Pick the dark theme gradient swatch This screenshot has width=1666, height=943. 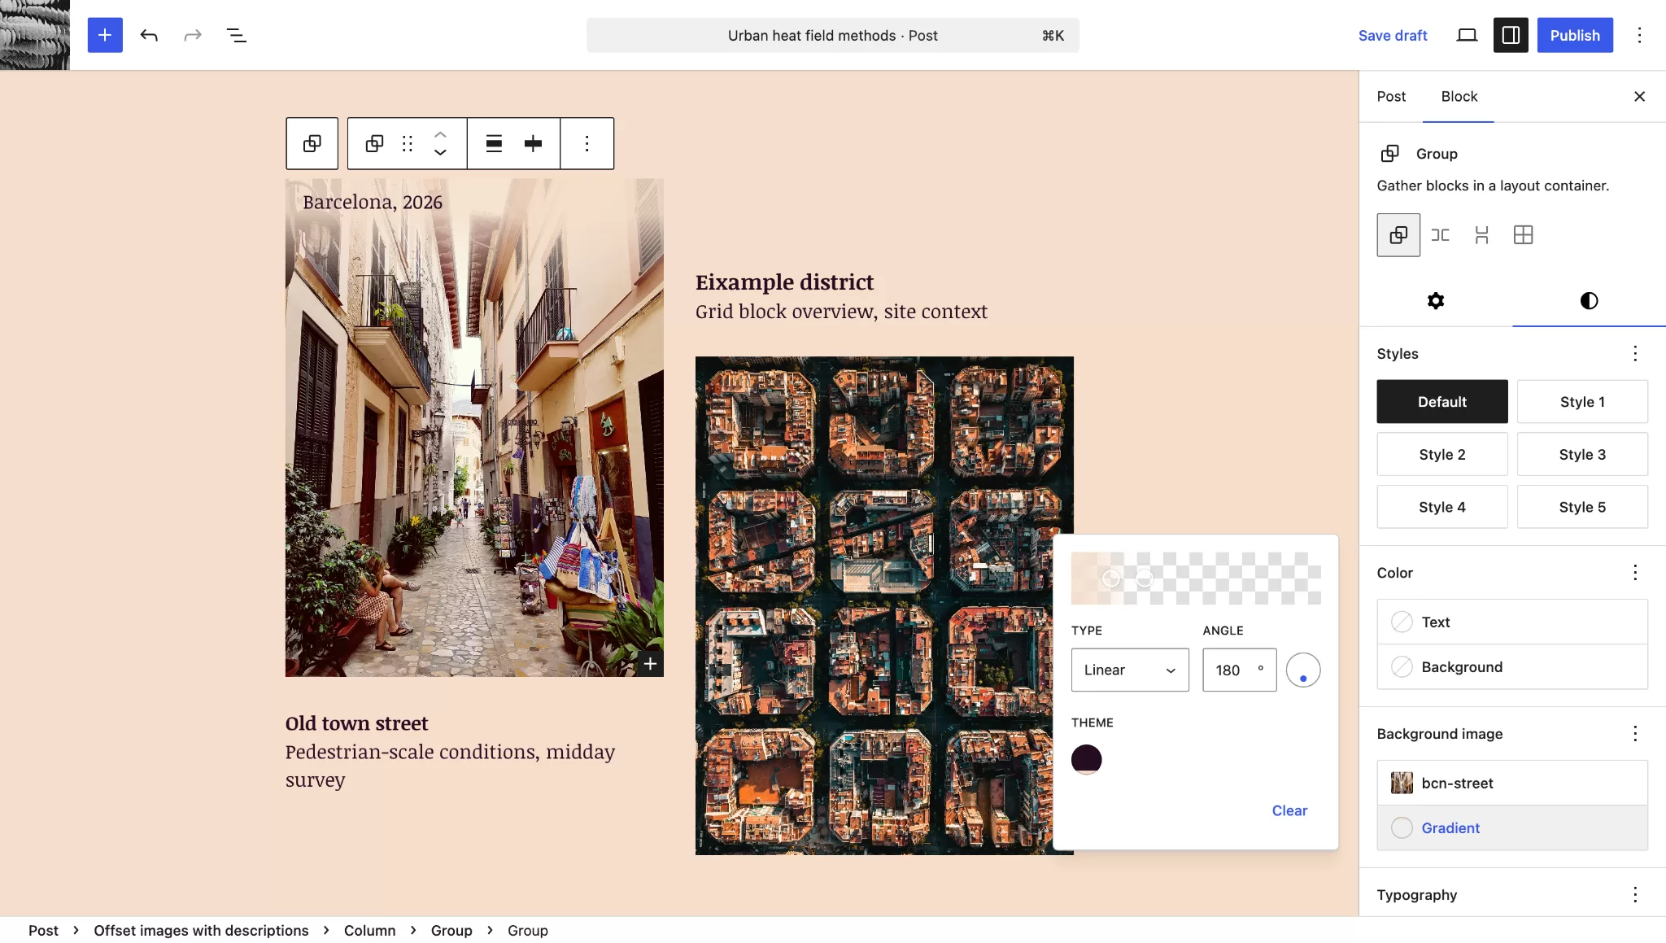pos(1086,759)
